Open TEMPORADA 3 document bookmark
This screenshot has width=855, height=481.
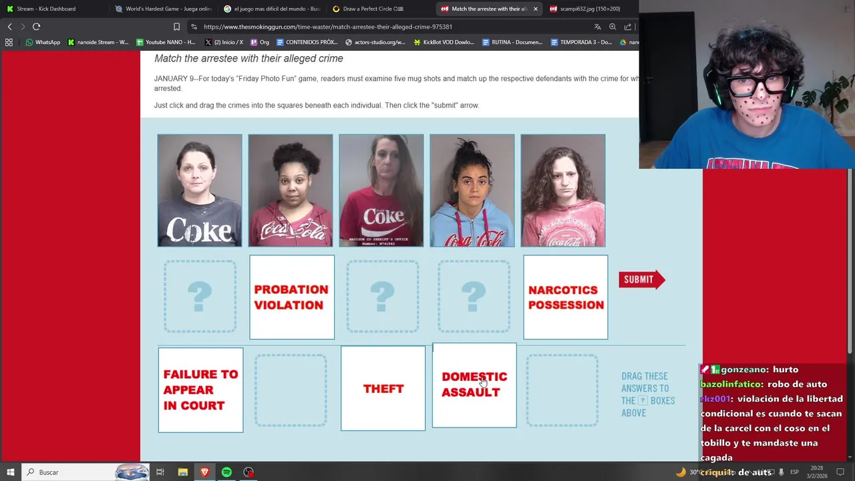click(581, 42)
